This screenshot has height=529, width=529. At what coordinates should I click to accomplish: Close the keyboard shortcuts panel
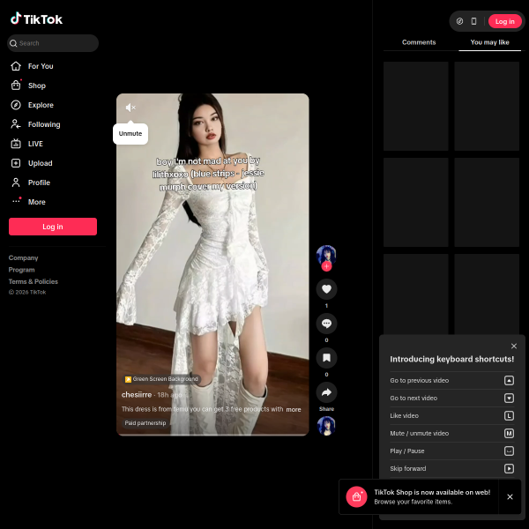coord(513,346)
